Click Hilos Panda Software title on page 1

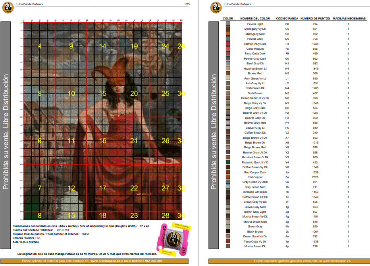(x=30, y=4)
